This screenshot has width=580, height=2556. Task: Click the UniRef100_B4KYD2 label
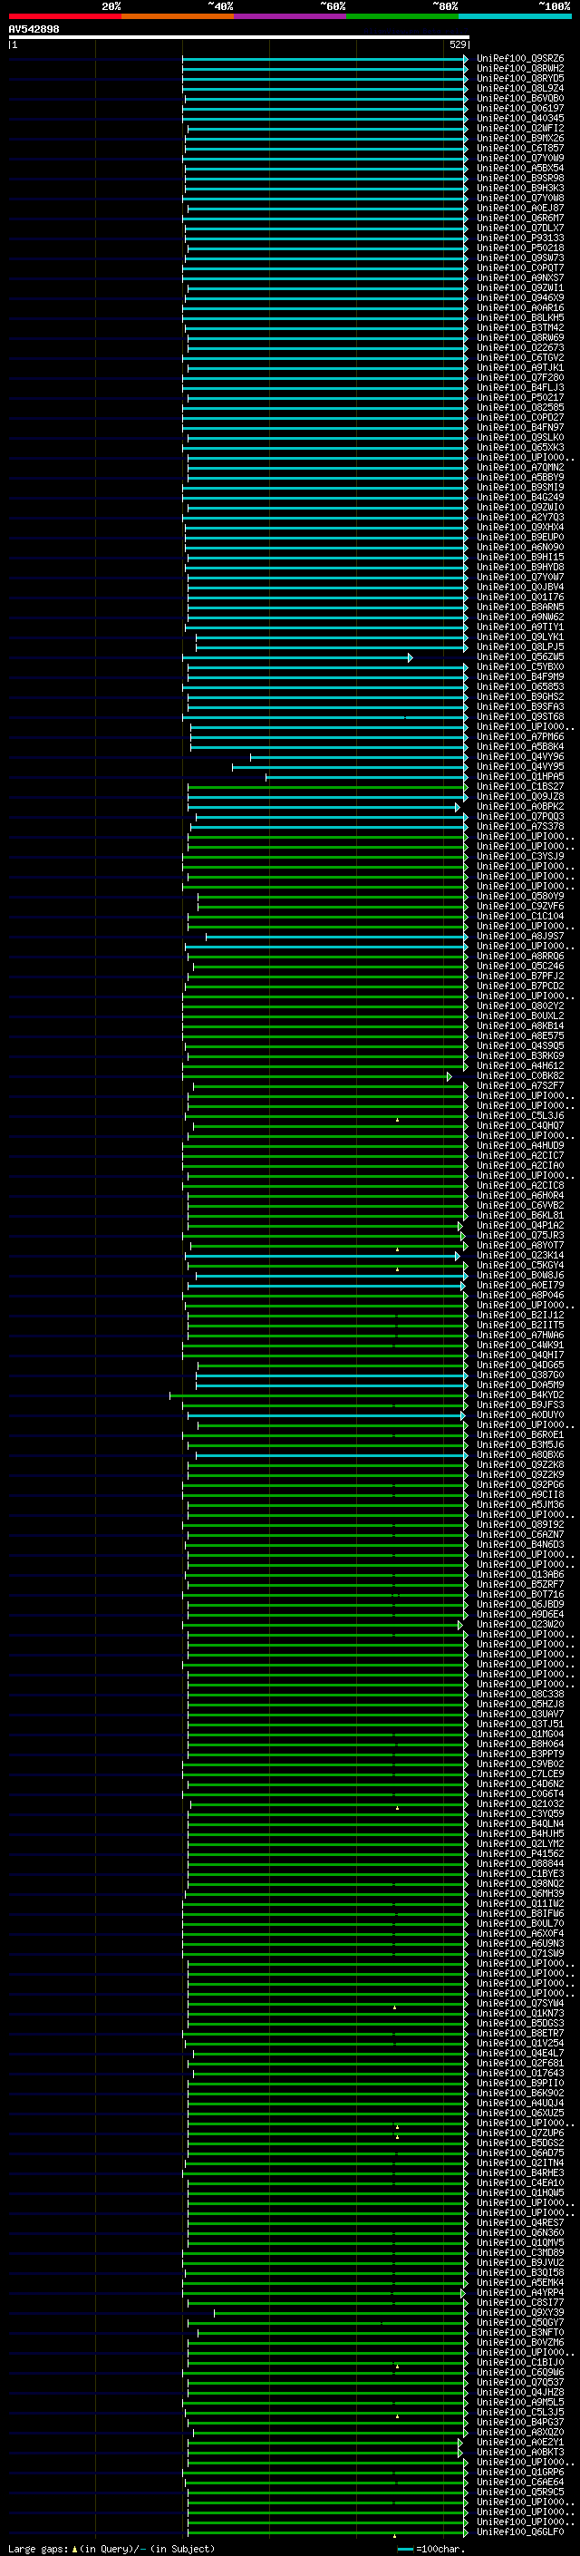519,1395
